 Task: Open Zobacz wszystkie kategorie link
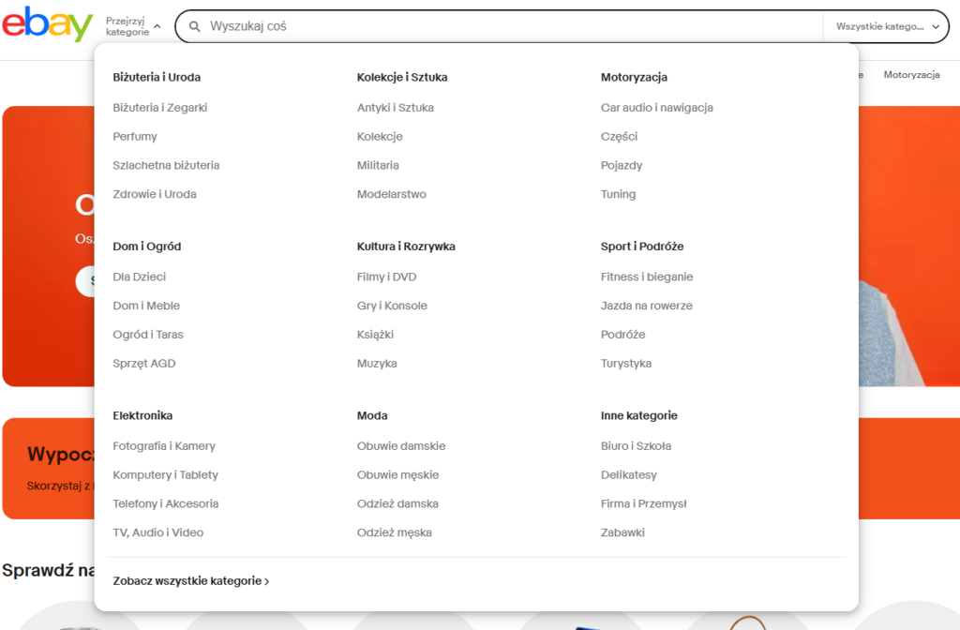point(191,581)
